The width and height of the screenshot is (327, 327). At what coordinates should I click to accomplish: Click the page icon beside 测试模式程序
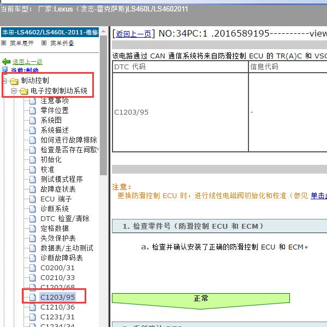(33, 180)
